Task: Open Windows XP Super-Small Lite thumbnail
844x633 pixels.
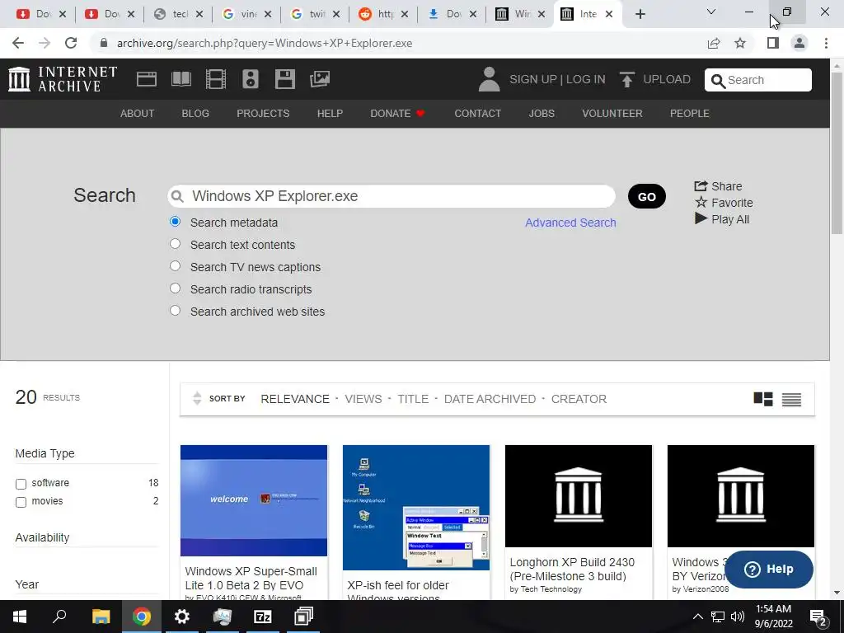Action: [x=254, y=500]
